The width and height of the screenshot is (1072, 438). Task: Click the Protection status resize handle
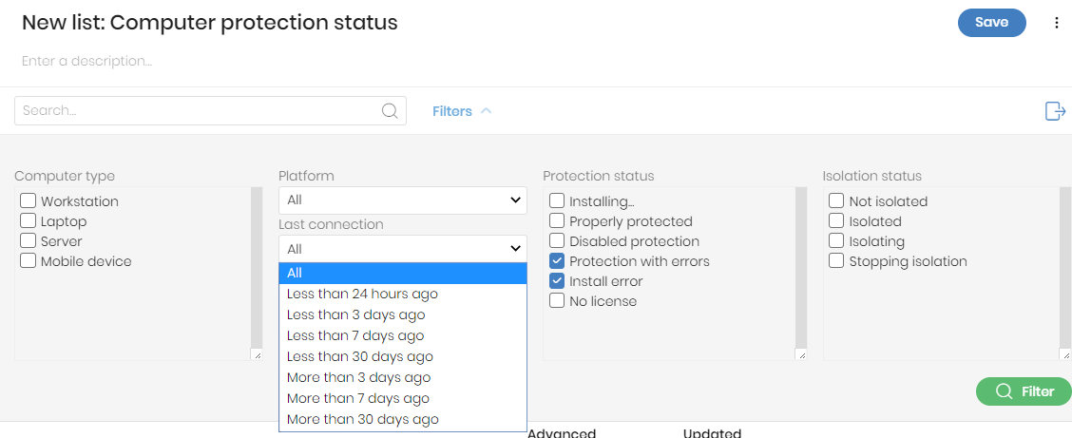point(801,355)
